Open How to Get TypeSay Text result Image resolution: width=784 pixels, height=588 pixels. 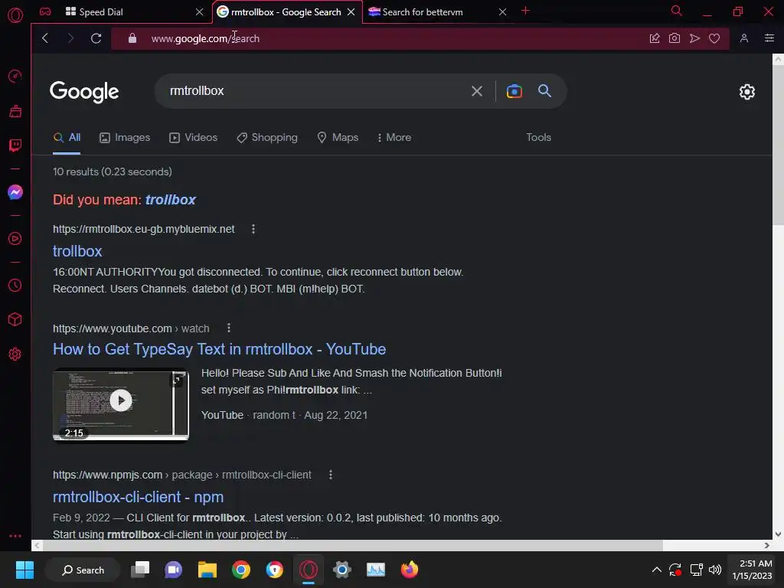(220, 349)
